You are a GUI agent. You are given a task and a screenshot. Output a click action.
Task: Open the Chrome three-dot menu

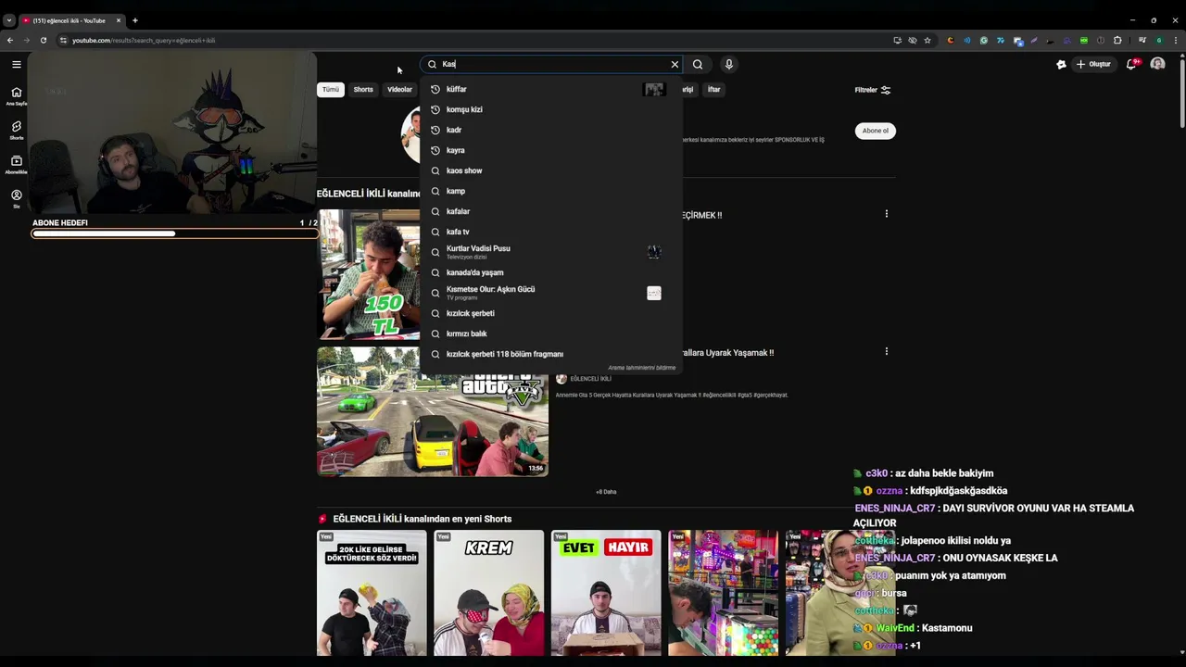pos(1176,40)
